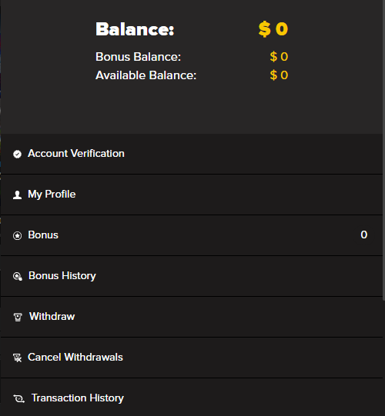
Task: Open Account Verification menu item
Action: [192, 154]
